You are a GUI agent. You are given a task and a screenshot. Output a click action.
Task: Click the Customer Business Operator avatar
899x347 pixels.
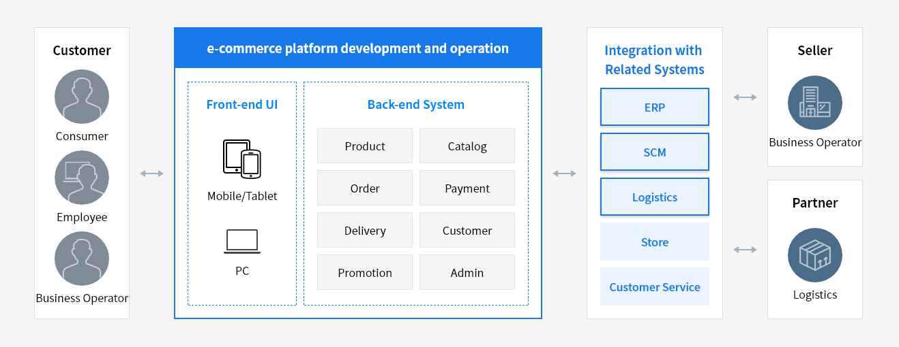tap(82, 259)
